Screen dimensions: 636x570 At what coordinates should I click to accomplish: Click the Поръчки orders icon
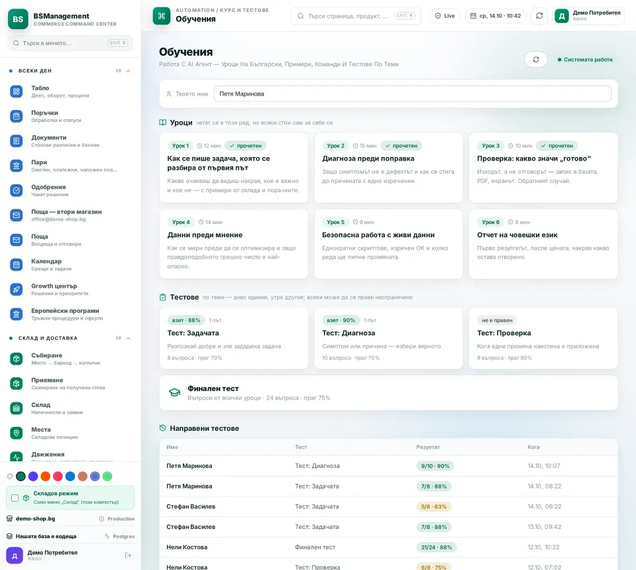point(16,117)
